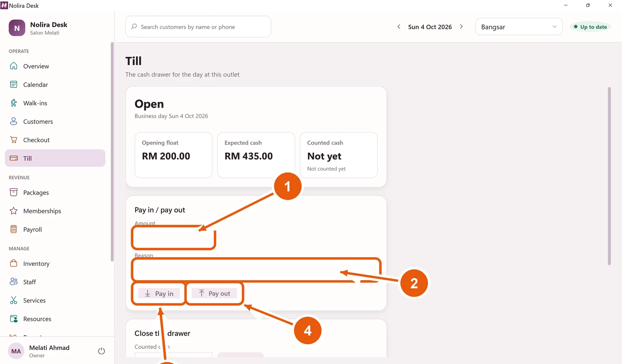The height and width of the screenshot is (364, 622).
Task: Open the Checkout cart icon
Action: pyautogui.click(x=14, y=140)
